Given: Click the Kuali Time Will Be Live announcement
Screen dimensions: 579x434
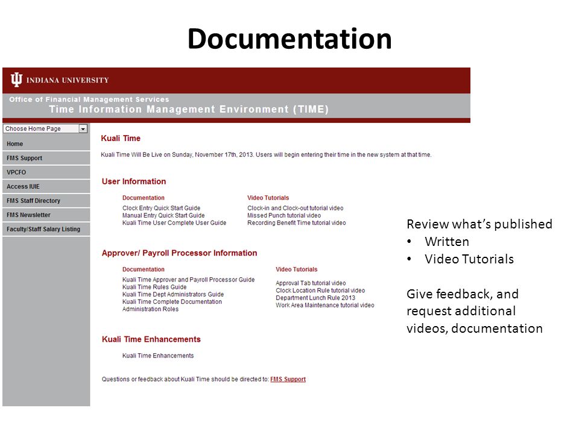Looking at the screenshot, I should pyautogui.click(x=266, y=155).
